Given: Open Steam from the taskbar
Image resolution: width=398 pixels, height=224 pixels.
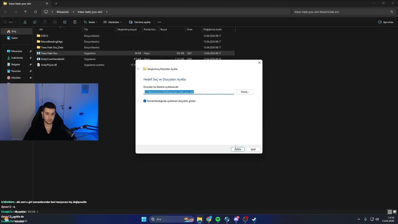Looking at the screenshot, I should click(x=254, y=219).
